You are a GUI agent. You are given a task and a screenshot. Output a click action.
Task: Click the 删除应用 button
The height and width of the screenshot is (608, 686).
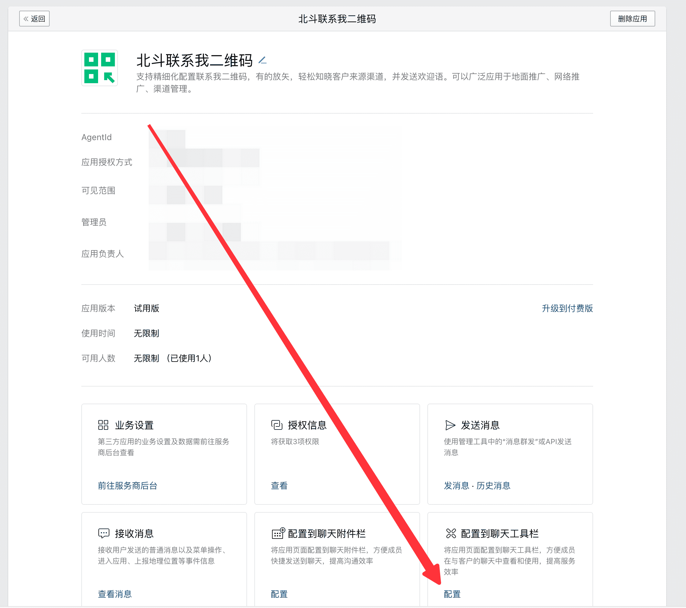coord(632,19)
